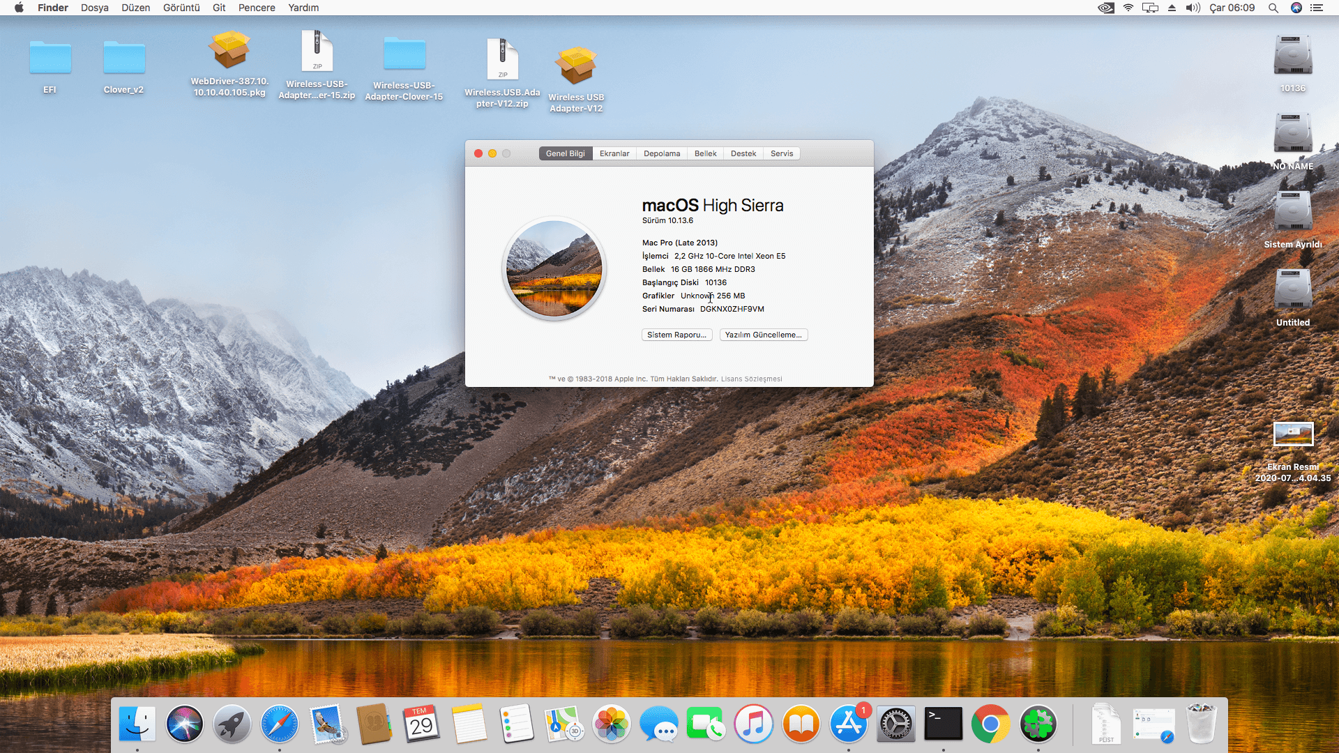The height and width of the screenshot is (753, 1339).
Task: Switch to the Depolama tab
Action: pos(661,153)
